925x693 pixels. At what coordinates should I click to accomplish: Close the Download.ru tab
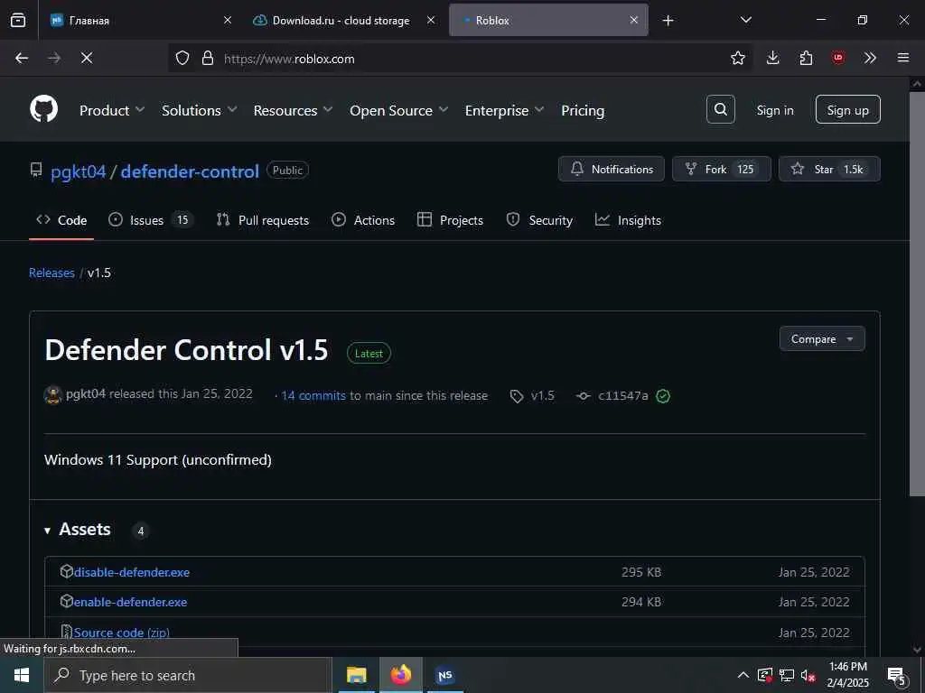tap(431, 20)
